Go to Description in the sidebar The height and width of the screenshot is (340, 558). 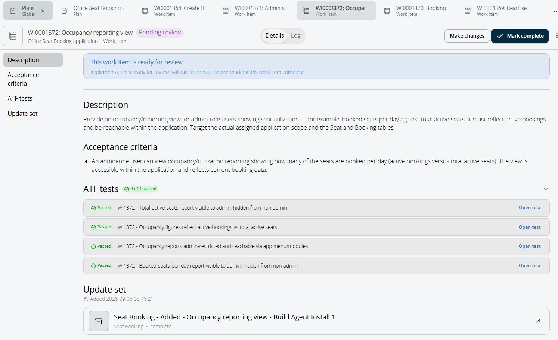point(33,60)
